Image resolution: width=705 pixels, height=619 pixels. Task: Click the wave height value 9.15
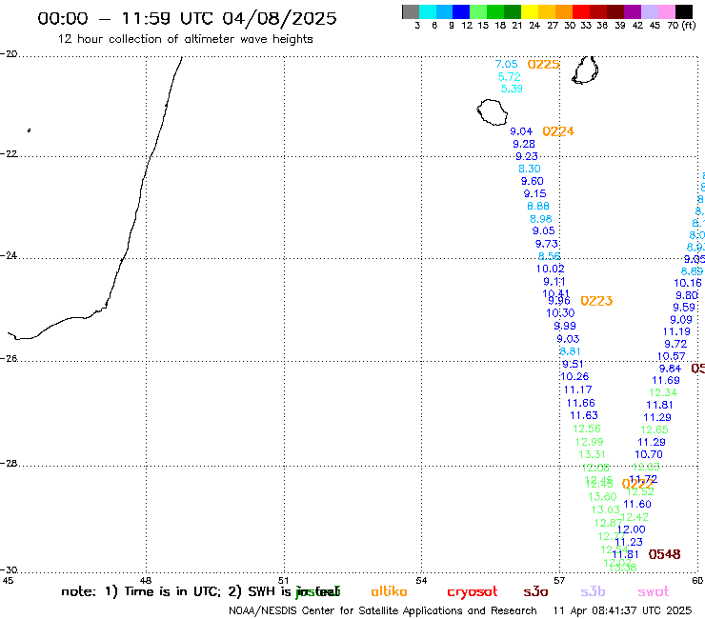tap(535, 193)
